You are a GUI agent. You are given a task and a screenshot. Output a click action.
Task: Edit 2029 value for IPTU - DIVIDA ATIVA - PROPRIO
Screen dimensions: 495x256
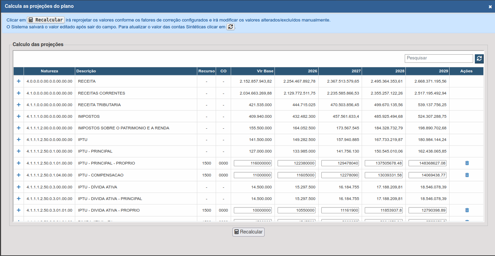(427, 210)
